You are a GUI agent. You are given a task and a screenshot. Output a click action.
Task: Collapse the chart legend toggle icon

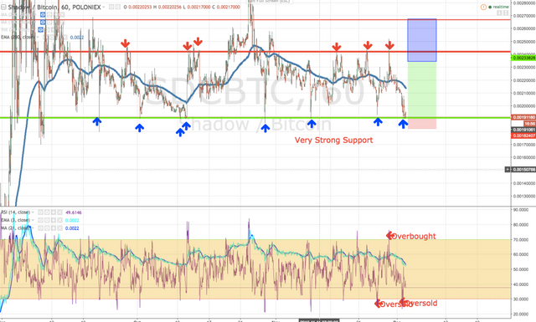pyautogui.click(x=3, y=7)
